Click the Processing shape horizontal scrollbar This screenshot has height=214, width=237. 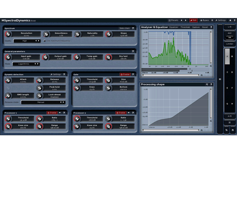(x=171, y=130)
